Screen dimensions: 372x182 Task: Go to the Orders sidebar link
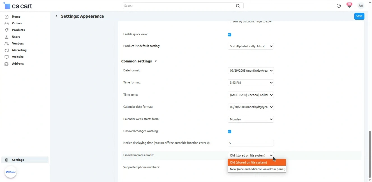tap(17, 23)
